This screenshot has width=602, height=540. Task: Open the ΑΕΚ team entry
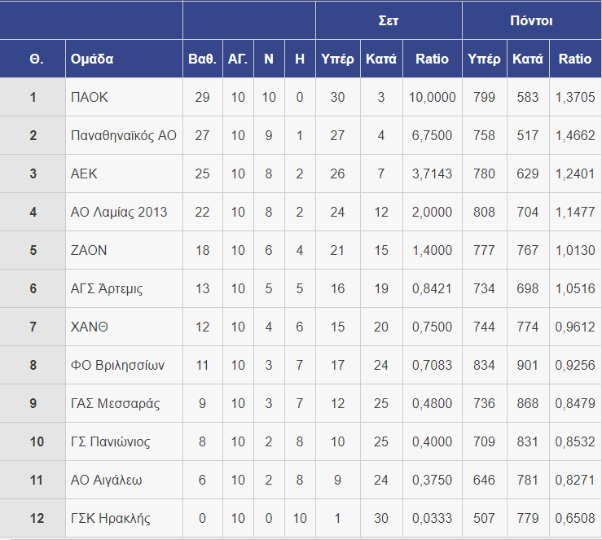[x=86, y=174]
